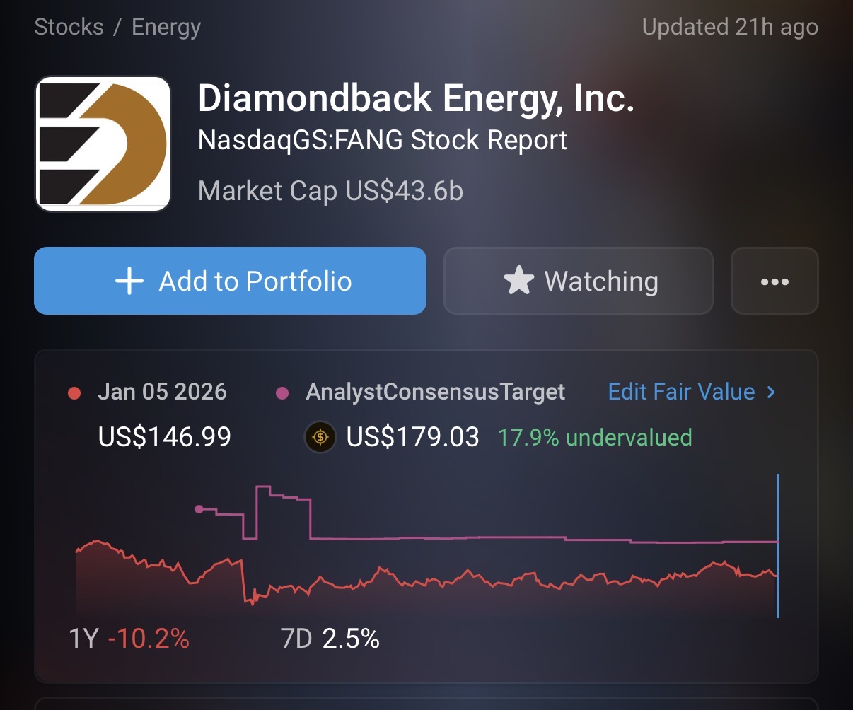853x710 pixels.
Task: Click the blue vertical chart date marker
Action: (777, 545)
